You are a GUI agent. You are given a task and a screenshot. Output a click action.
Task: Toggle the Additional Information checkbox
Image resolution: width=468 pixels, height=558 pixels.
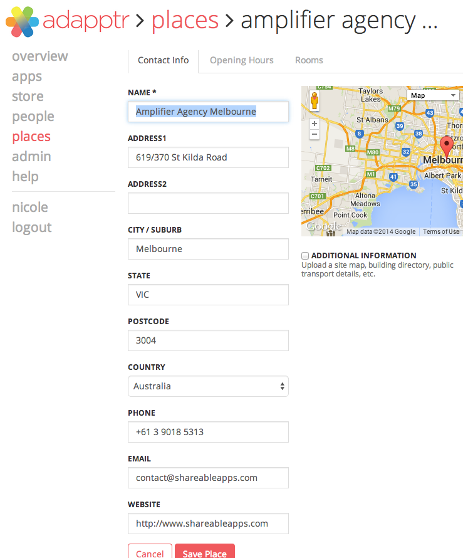coord(304,256)
